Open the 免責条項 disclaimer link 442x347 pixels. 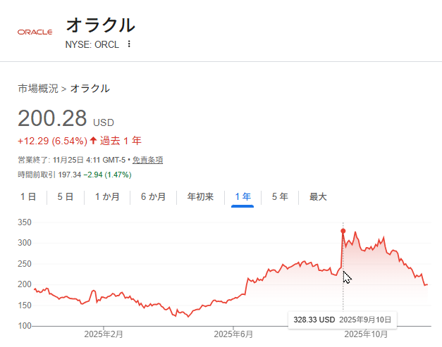(147, 160)
